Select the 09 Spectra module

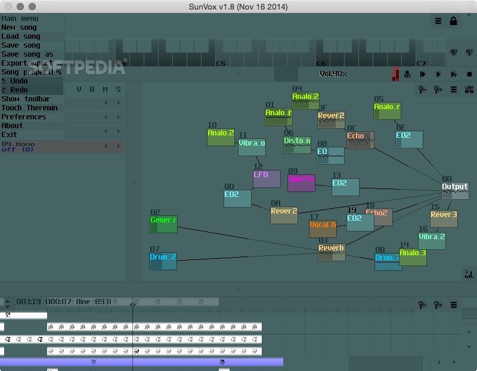301,183
